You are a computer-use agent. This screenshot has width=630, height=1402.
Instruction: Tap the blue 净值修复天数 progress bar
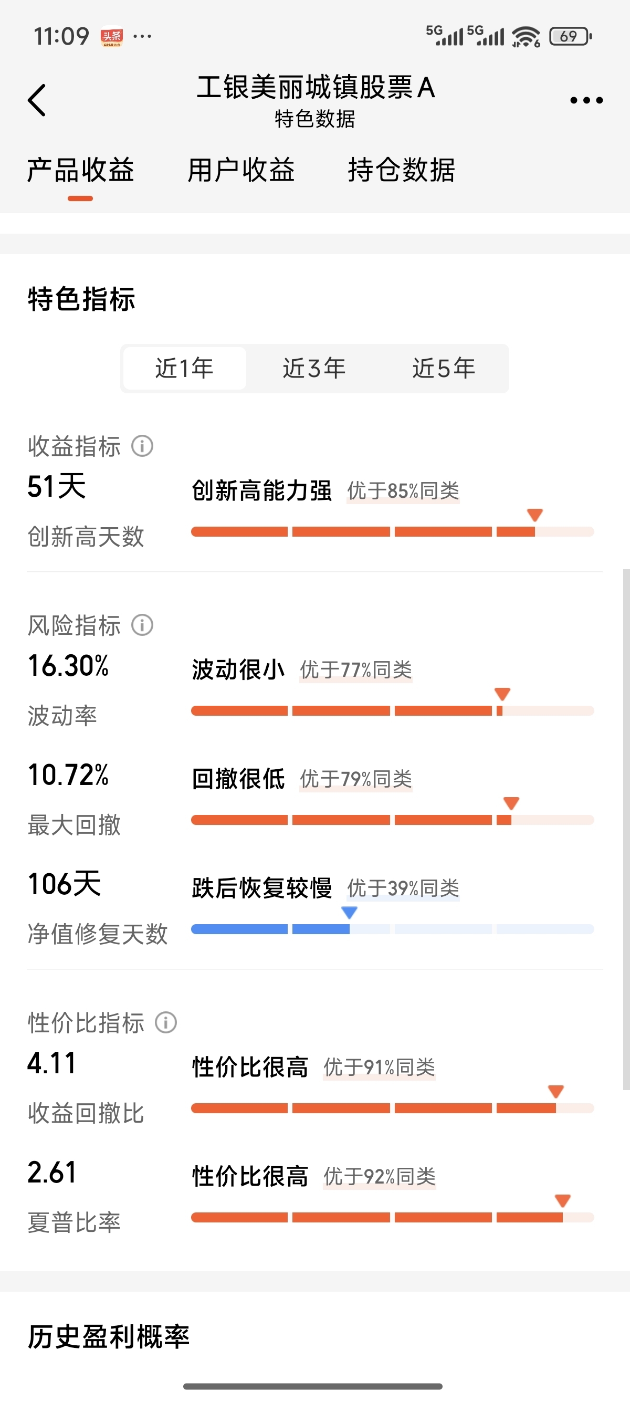click(392, 929)
